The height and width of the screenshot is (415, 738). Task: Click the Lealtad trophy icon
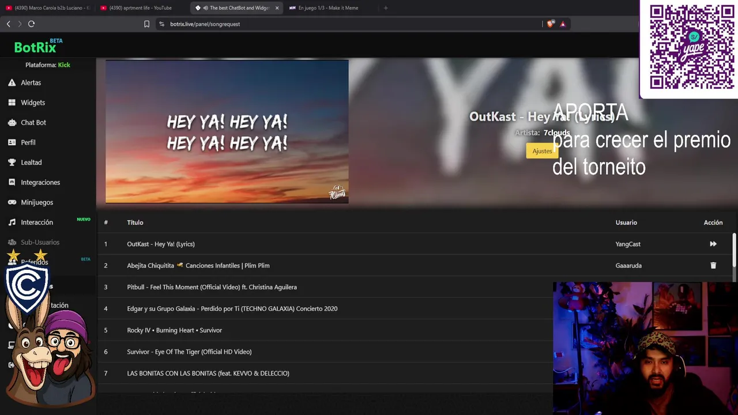point(12,163)
